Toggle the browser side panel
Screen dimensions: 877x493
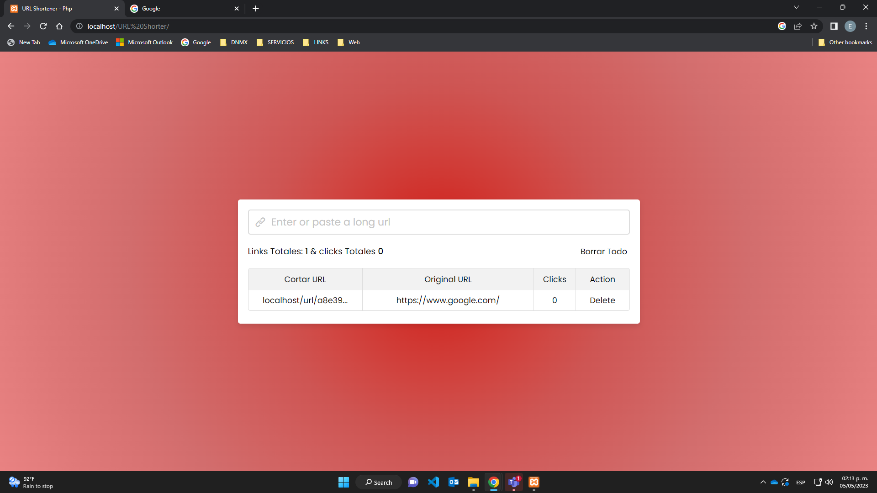[834, 26]
